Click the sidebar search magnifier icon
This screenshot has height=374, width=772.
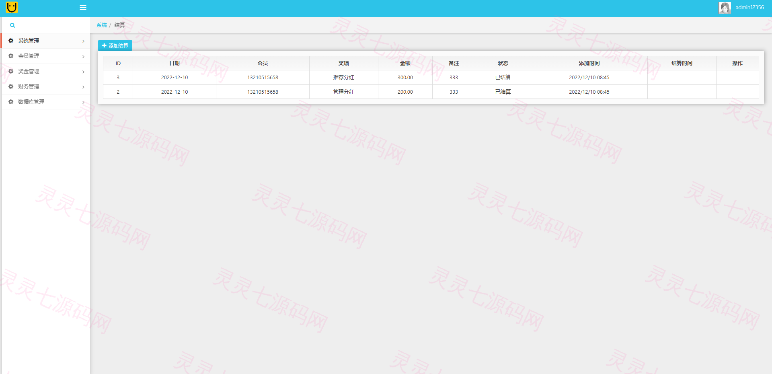coord(12,25)
